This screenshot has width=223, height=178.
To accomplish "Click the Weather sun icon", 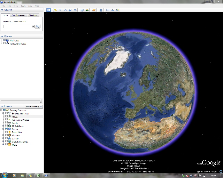I will point(9,135).
